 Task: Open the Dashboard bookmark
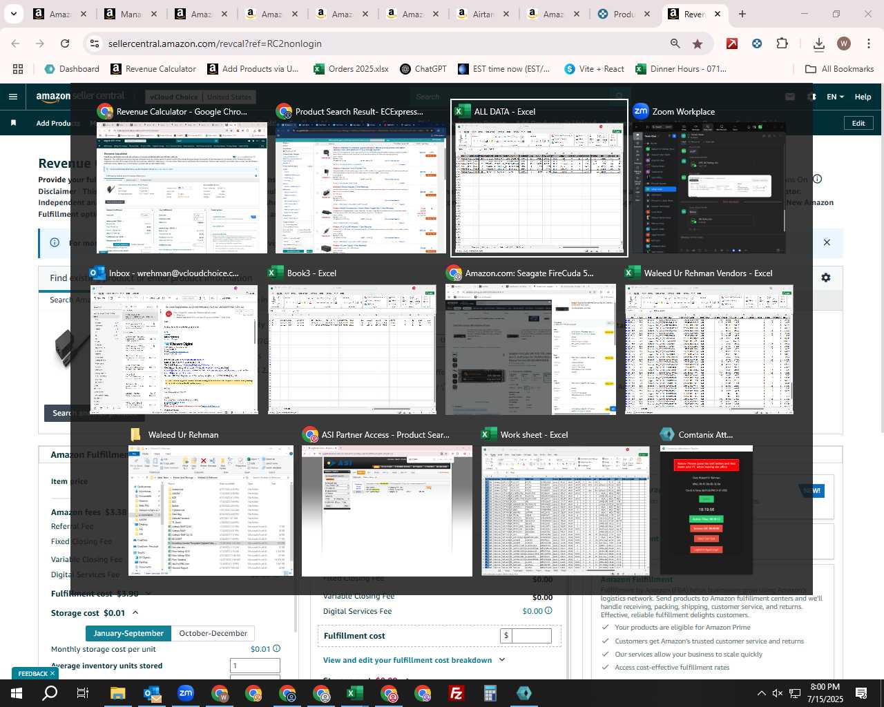[x=72, y=69]
